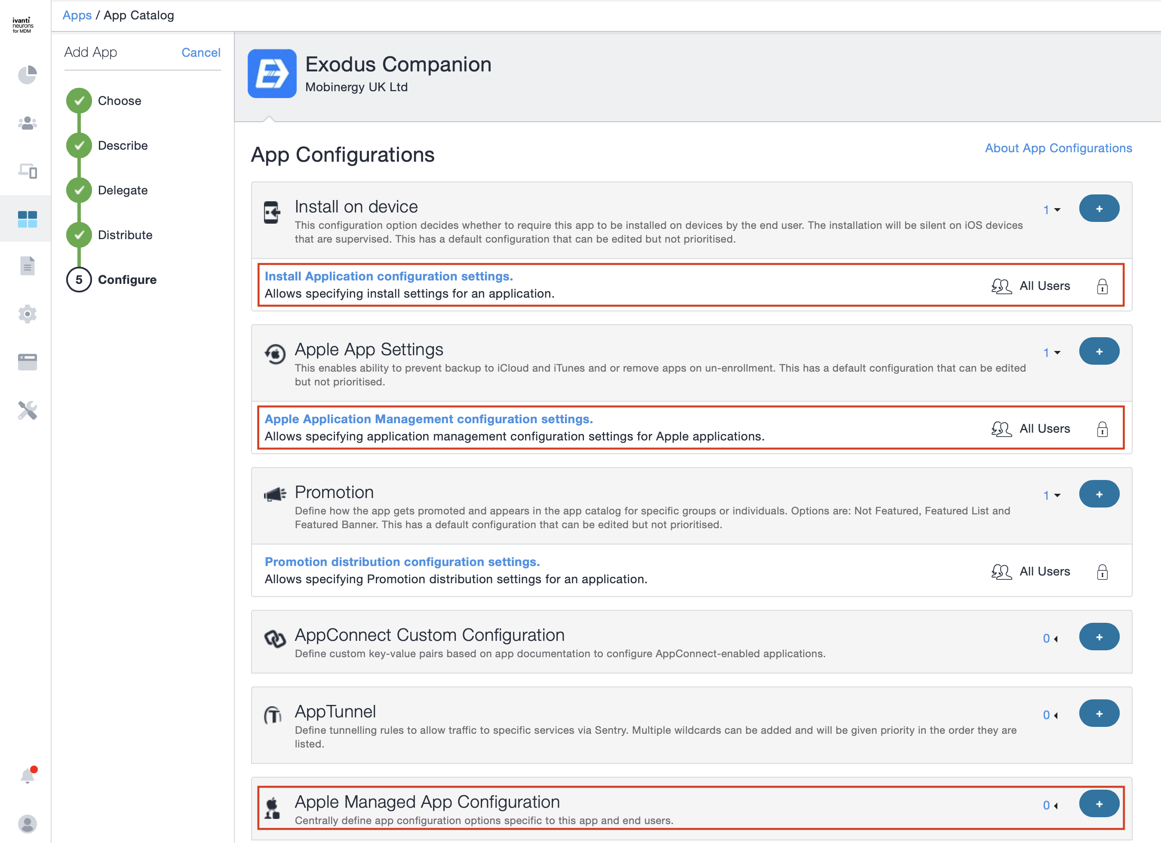Viewport: 1161px width, 843px height.
Task: Click the Promotion megaphone icon
Action: 275,494
